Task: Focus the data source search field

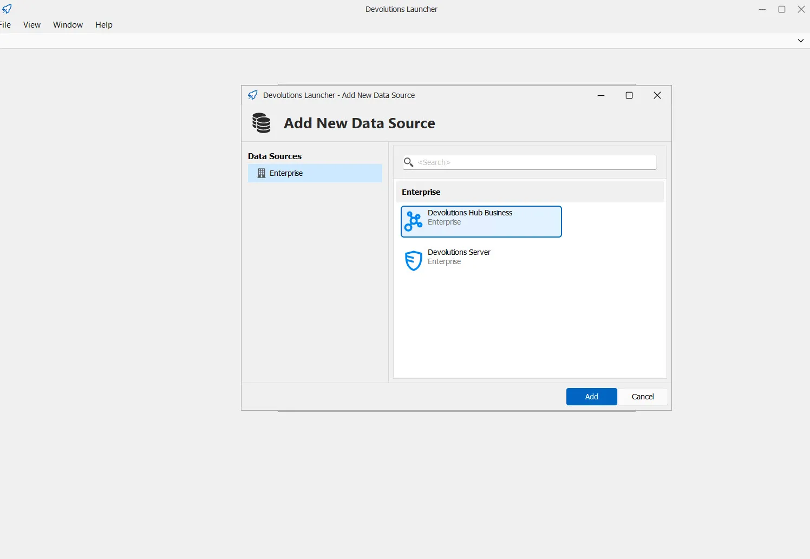Action: tap(530, 162)
